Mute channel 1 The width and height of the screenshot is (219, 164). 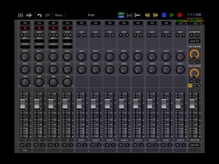[x=22, y=145]
